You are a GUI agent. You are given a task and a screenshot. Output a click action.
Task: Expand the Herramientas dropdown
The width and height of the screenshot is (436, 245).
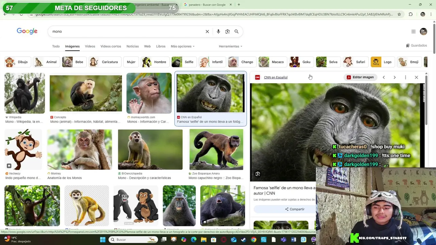point(231,46)
